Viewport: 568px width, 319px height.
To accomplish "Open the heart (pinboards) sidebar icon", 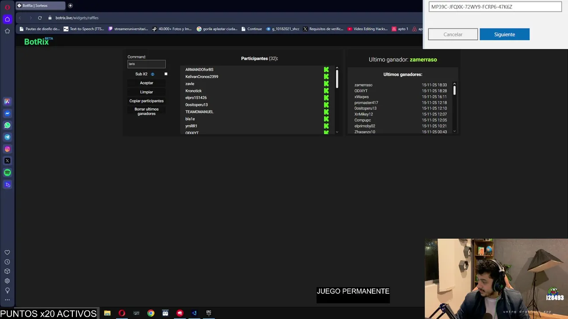I will click(x=7, y=253).
